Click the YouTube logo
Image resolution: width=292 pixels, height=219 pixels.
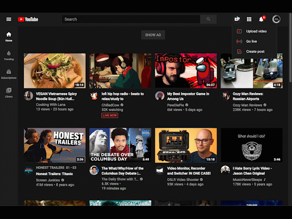pos(28,19)
